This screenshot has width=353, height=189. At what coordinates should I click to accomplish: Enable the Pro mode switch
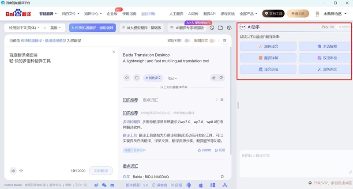[332, 27]
